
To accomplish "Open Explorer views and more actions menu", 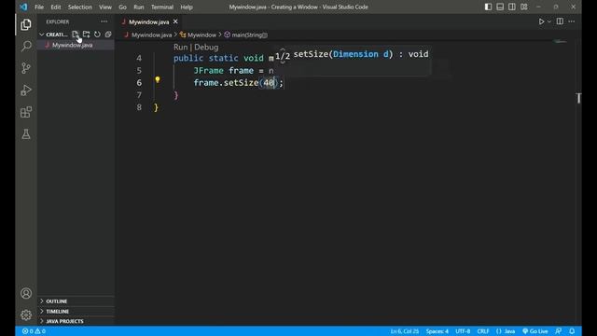I will click(x=104, y=21).
